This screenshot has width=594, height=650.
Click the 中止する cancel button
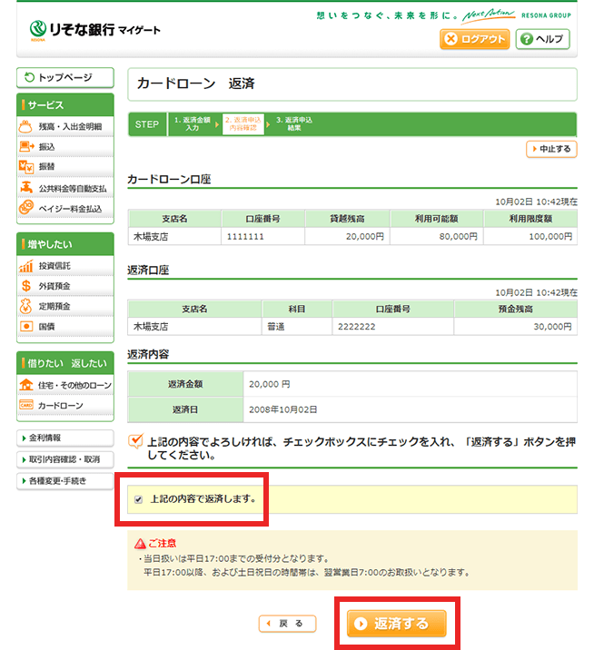[551, 149]
